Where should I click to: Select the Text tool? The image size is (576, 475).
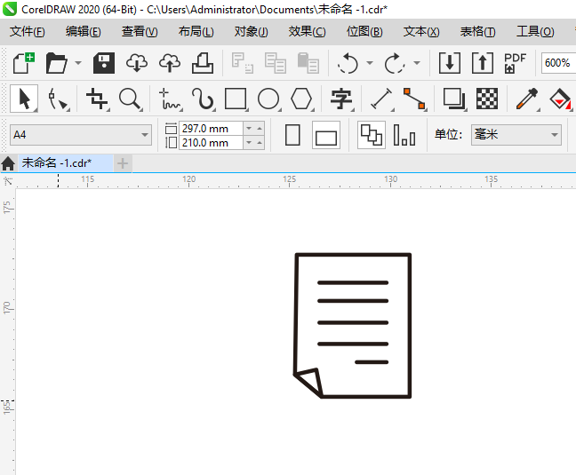pos(341,99)
